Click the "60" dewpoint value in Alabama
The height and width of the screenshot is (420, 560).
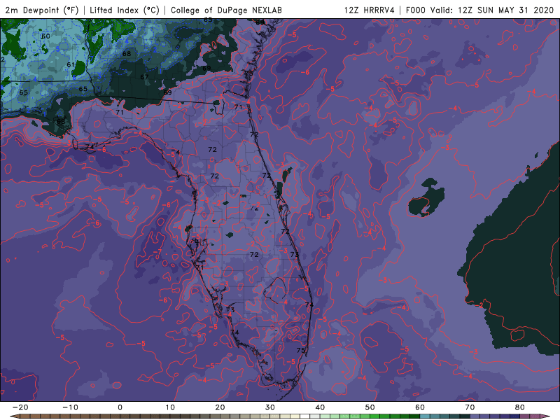45,36
